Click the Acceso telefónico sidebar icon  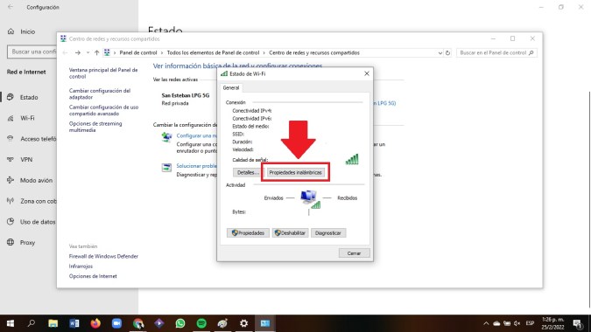coord(11,139)
